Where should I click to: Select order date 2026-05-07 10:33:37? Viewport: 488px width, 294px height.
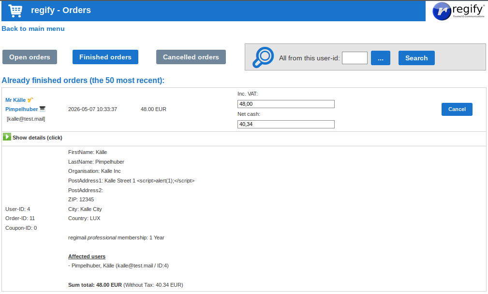[92, 109]
